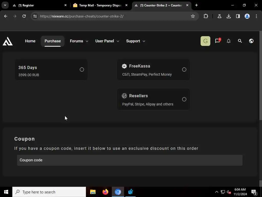
Task: Launch Firefox from the taskbar
Action: coord(105,192)
